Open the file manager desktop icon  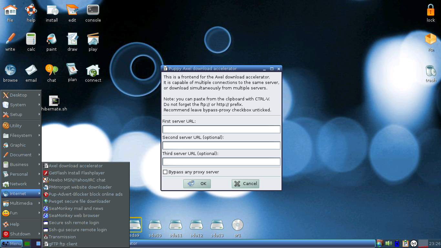point(10,10)
